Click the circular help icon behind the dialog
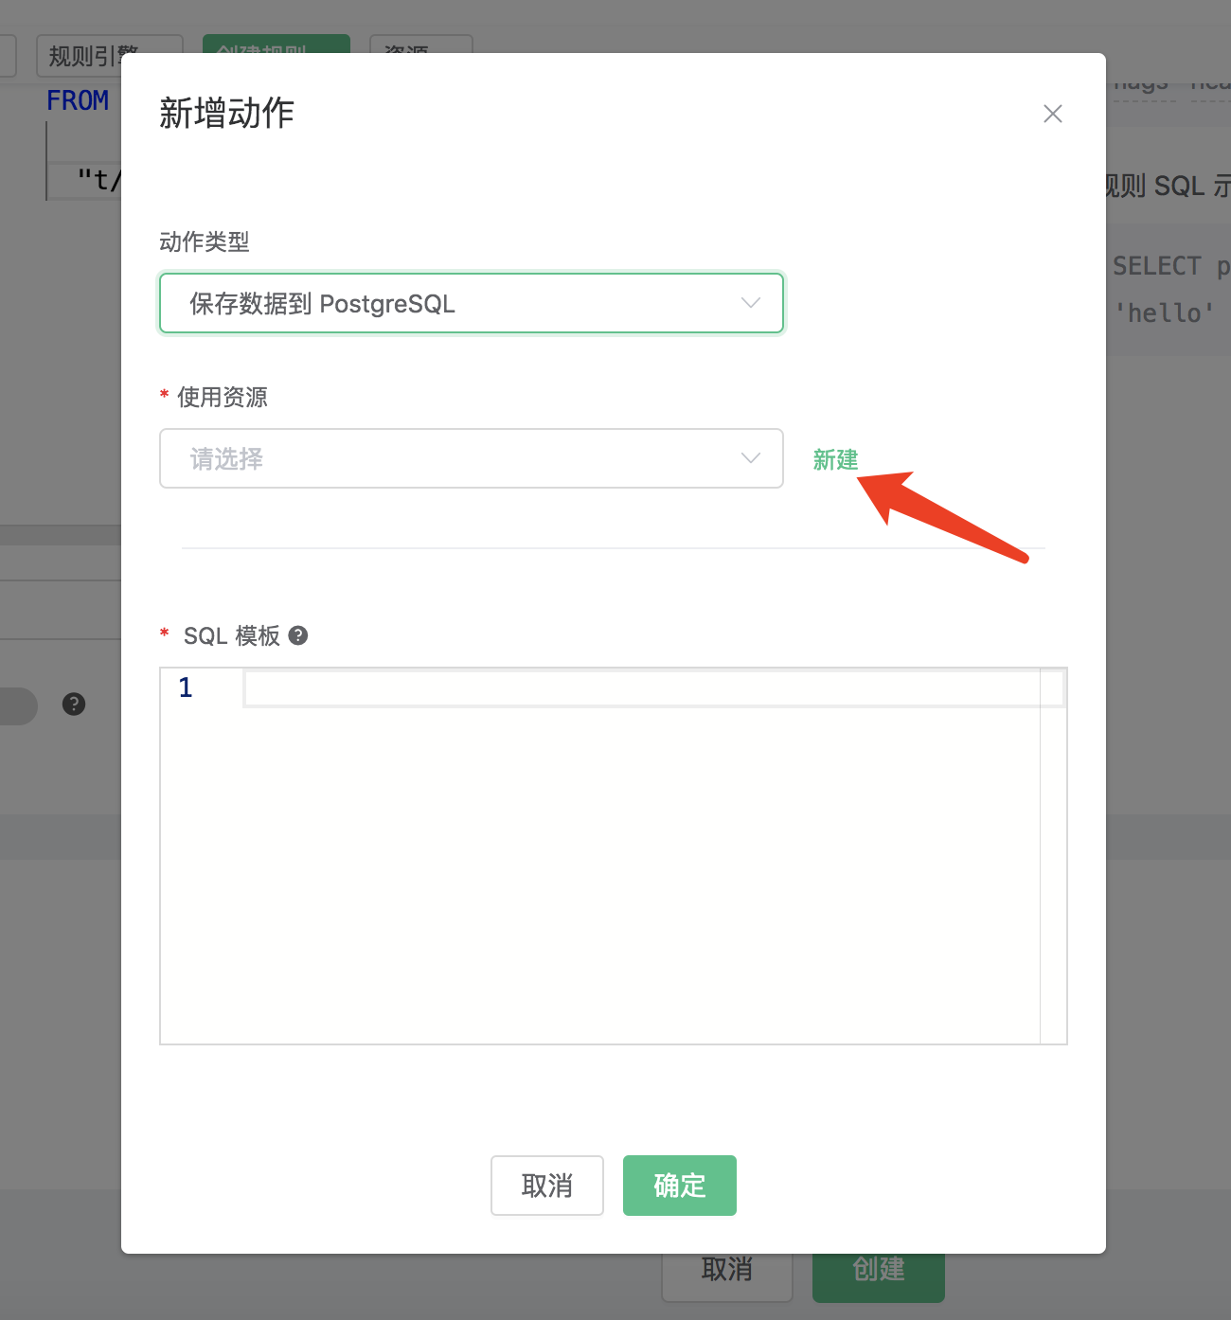Viewport: 1231px width, 1320px height. tap(73, 705)
